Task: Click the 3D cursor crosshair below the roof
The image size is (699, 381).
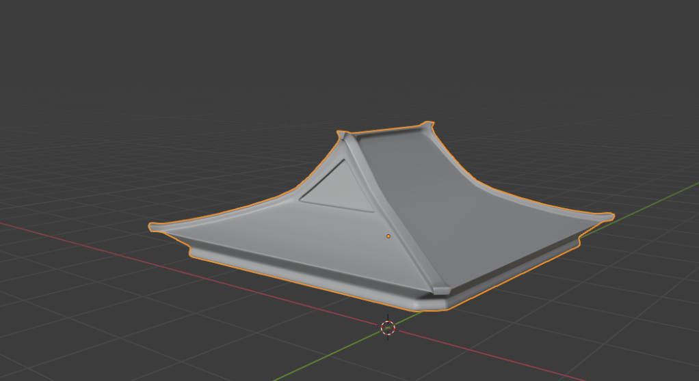Action: (388, 328)
